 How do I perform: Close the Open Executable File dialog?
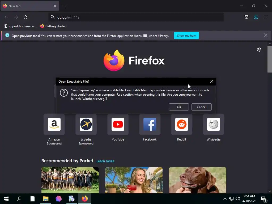212,81
